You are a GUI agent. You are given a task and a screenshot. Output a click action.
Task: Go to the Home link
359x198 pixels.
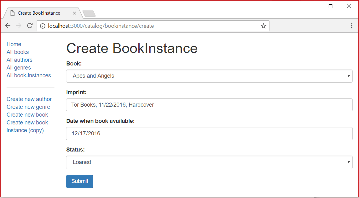coord(14,44)
